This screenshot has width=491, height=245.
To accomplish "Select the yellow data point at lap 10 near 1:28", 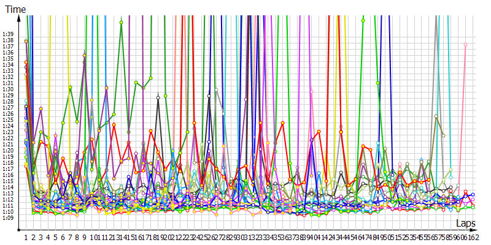I will point(92,100).
